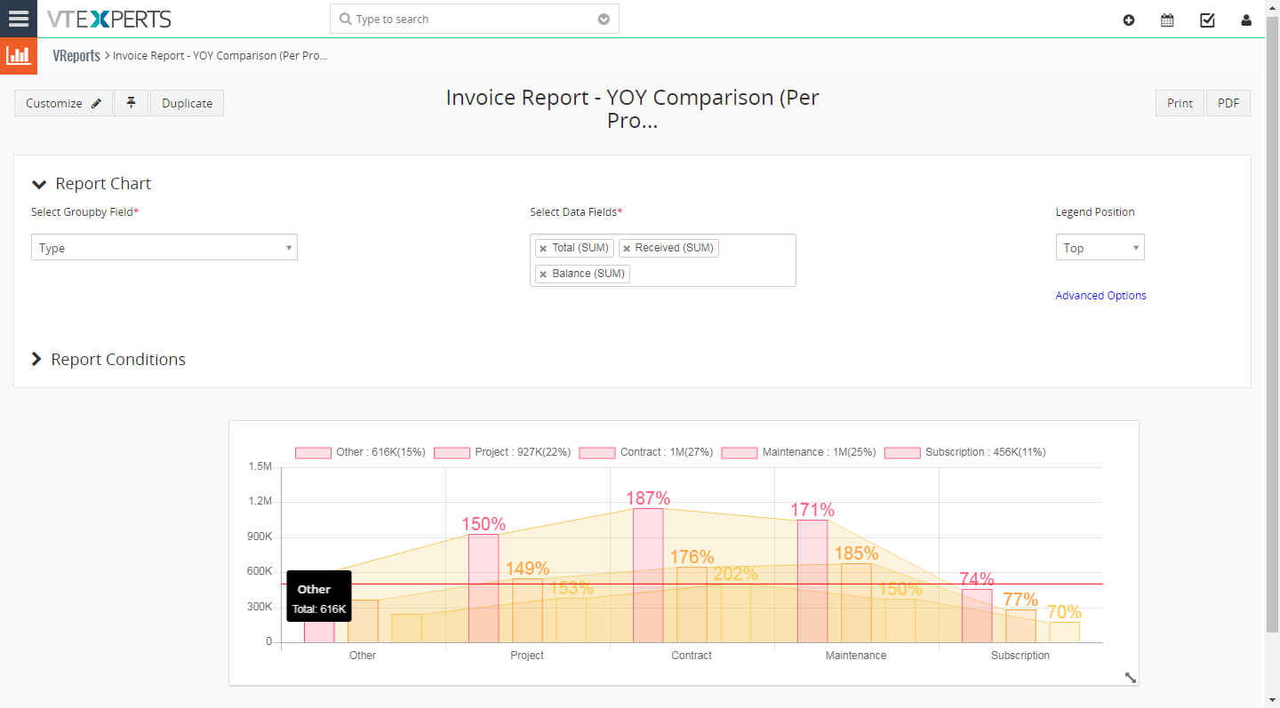The height and width of the screenshot is (708, 1280).
Task: Open the tasks checkmark icon
Action: 1207,20
